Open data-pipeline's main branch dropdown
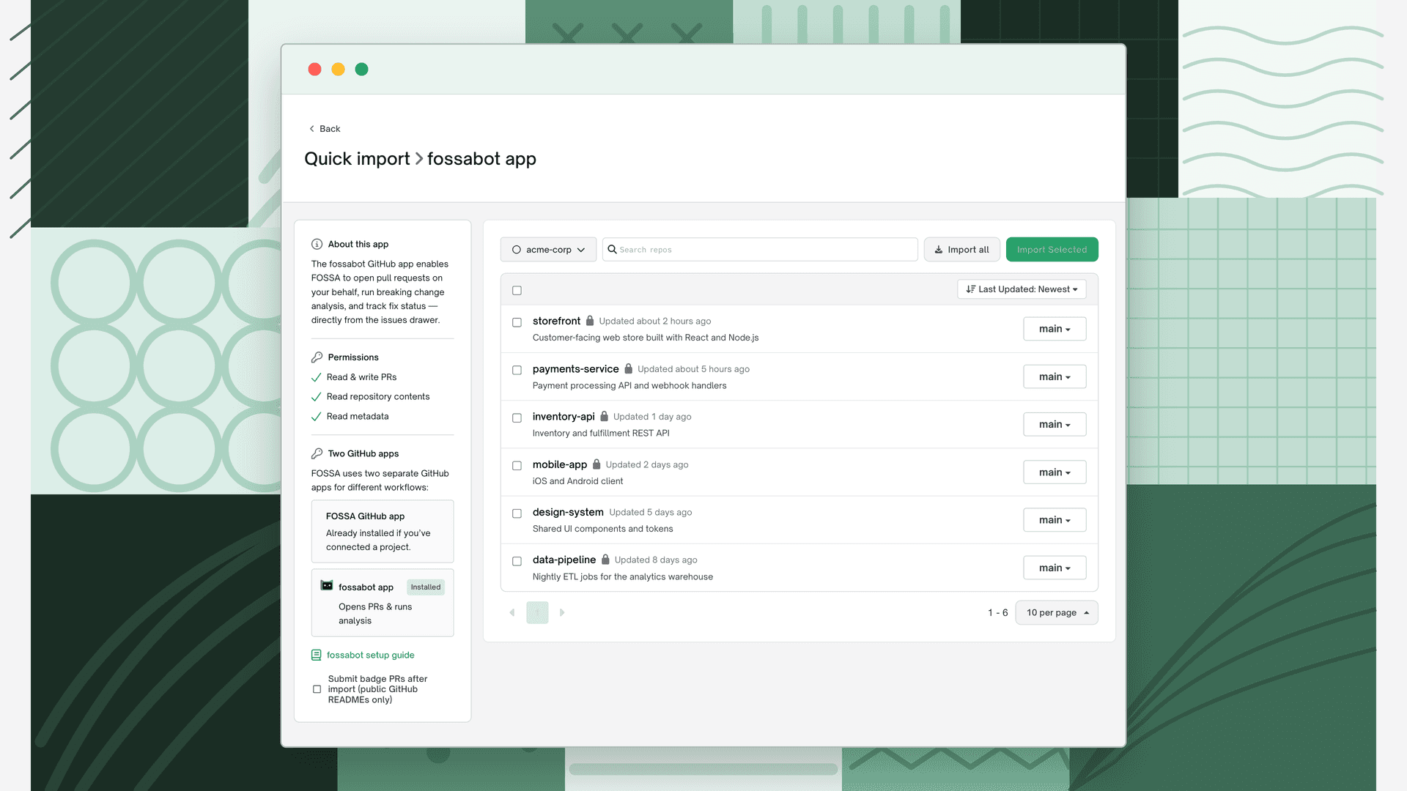The width and height of the screenshot is (1407, 791). tap(1055, 568)
